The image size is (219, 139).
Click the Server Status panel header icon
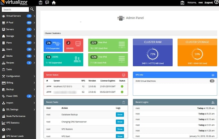[x=124, y=75]
